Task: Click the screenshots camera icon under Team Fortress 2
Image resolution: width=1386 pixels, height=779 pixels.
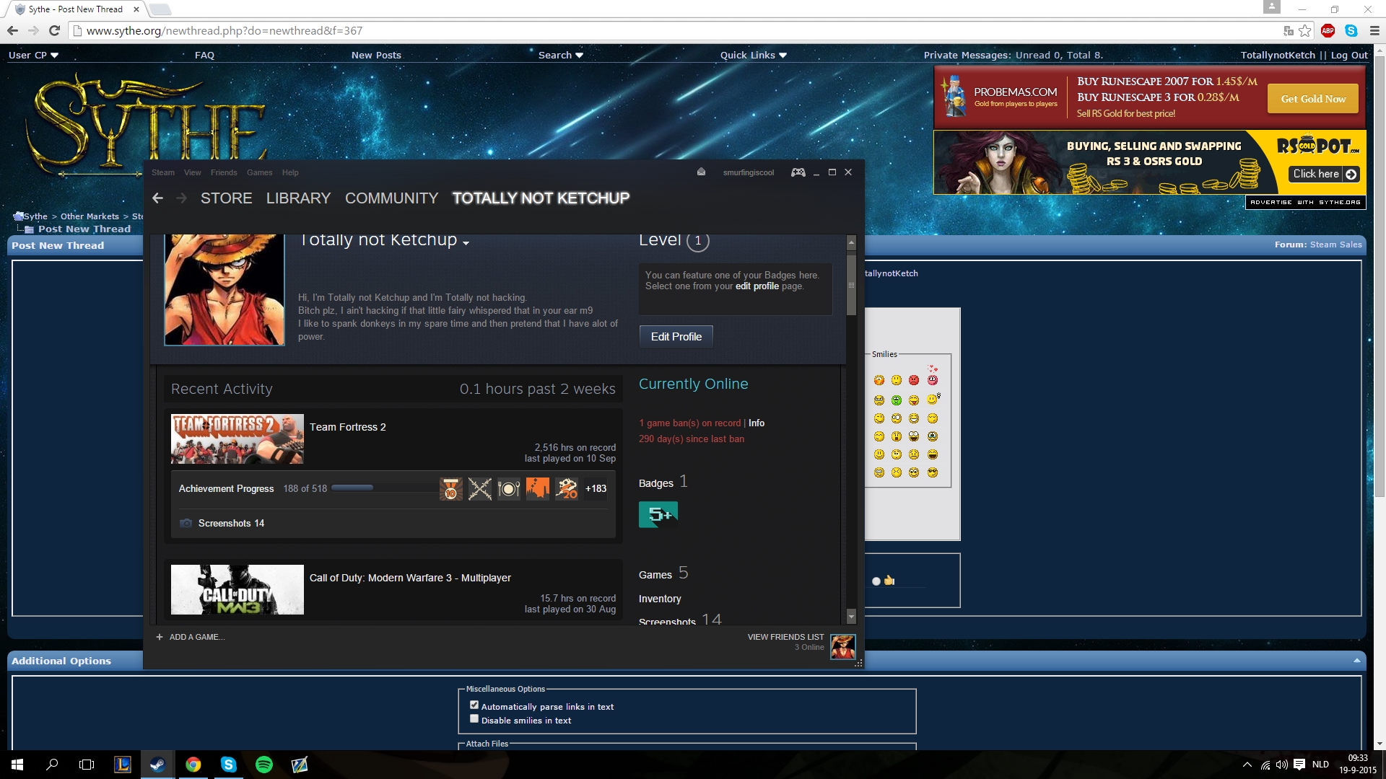Action: pos(186,523)
